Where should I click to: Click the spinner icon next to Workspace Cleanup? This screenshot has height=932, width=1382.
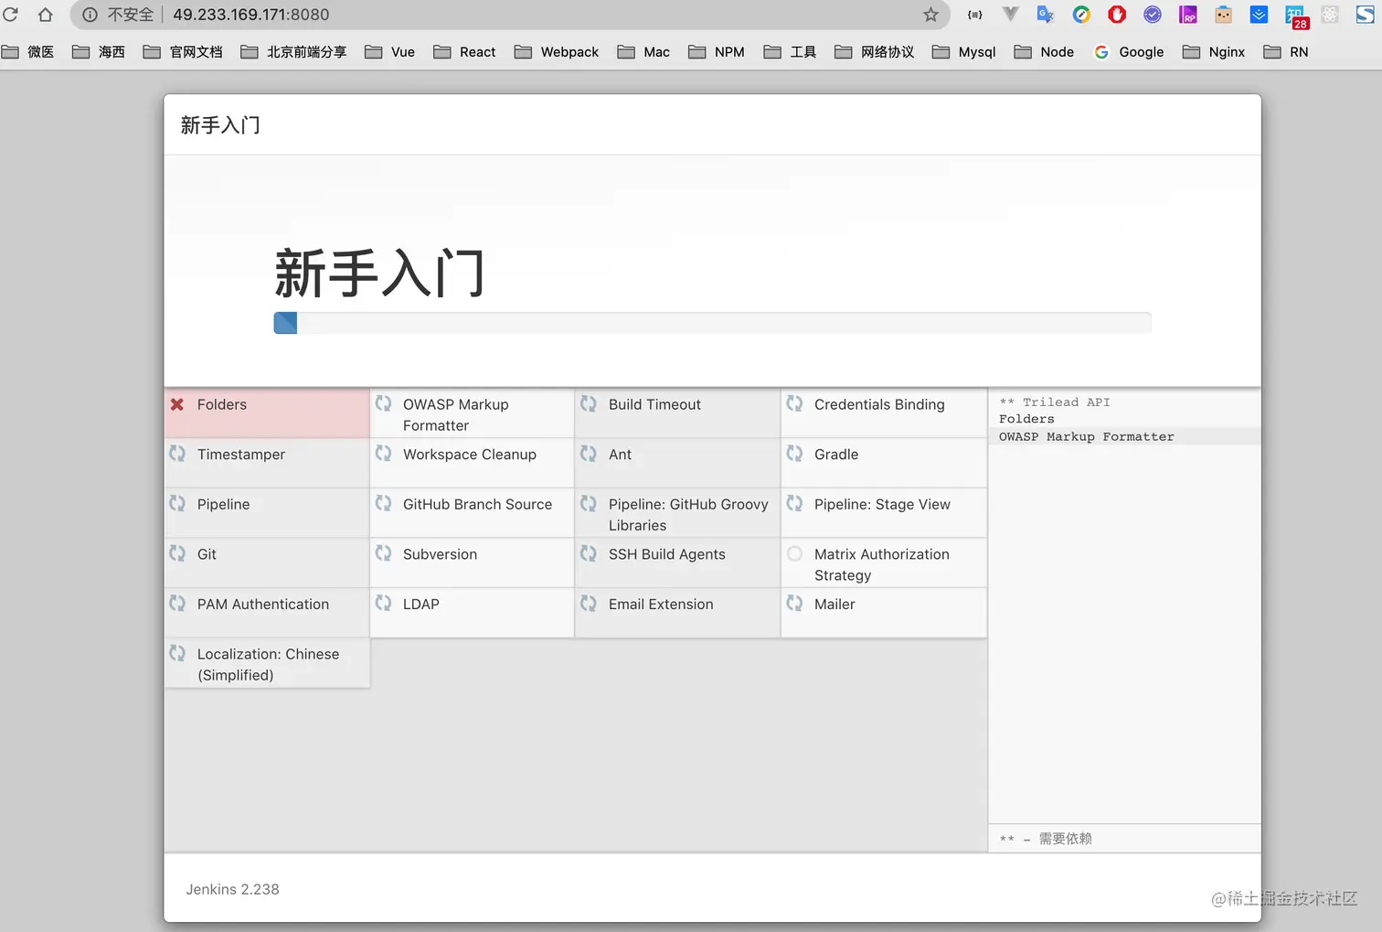383,454
